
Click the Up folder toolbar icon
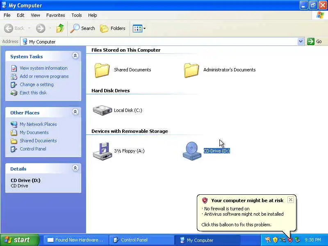[x=60, y=28]
